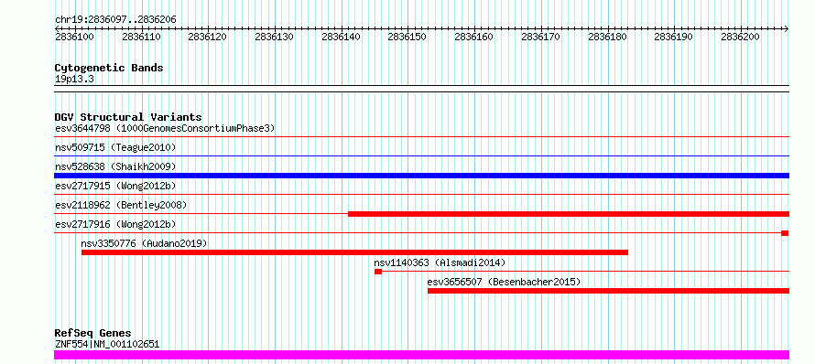815x364 pixels.
Task: Click ruler position 2836160
Action: [474, 37]
